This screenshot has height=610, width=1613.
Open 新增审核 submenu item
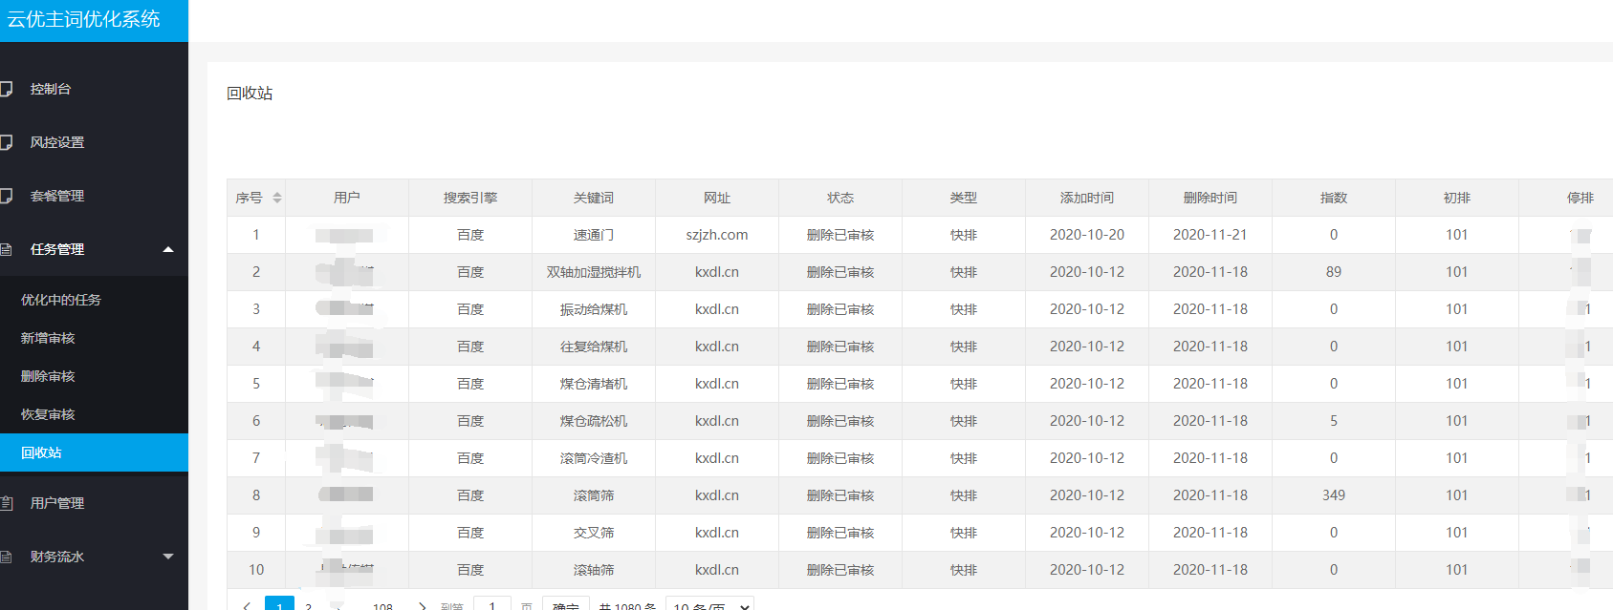pos(48,338)
